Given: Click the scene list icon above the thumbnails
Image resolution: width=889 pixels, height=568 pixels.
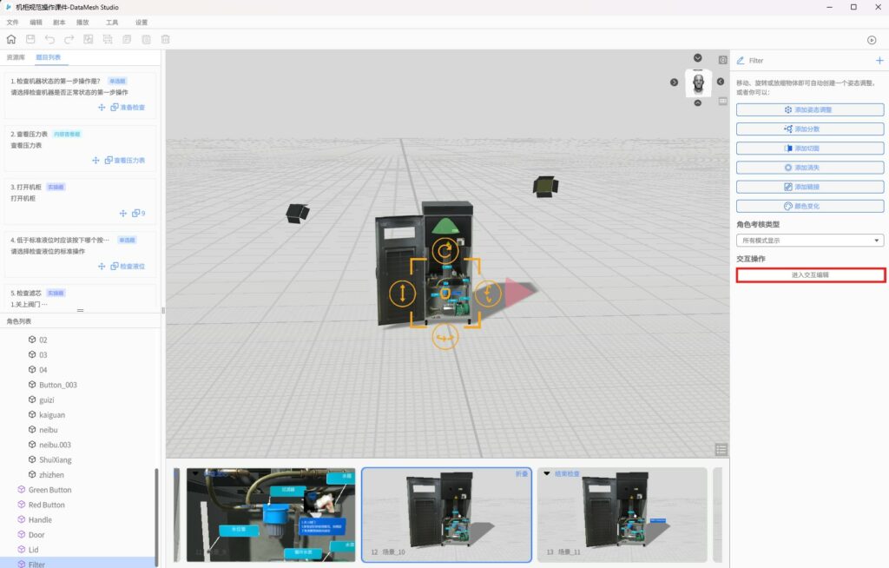Looking at the screenshot, I should click(721, 449).
